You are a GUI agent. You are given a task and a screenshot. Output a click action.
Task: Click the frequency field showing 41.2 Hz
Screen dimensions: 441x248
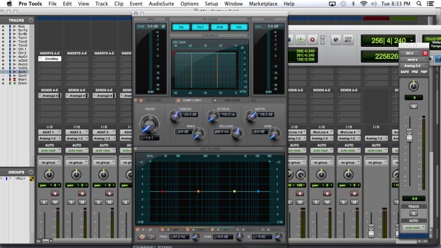(x=180, y=237)
